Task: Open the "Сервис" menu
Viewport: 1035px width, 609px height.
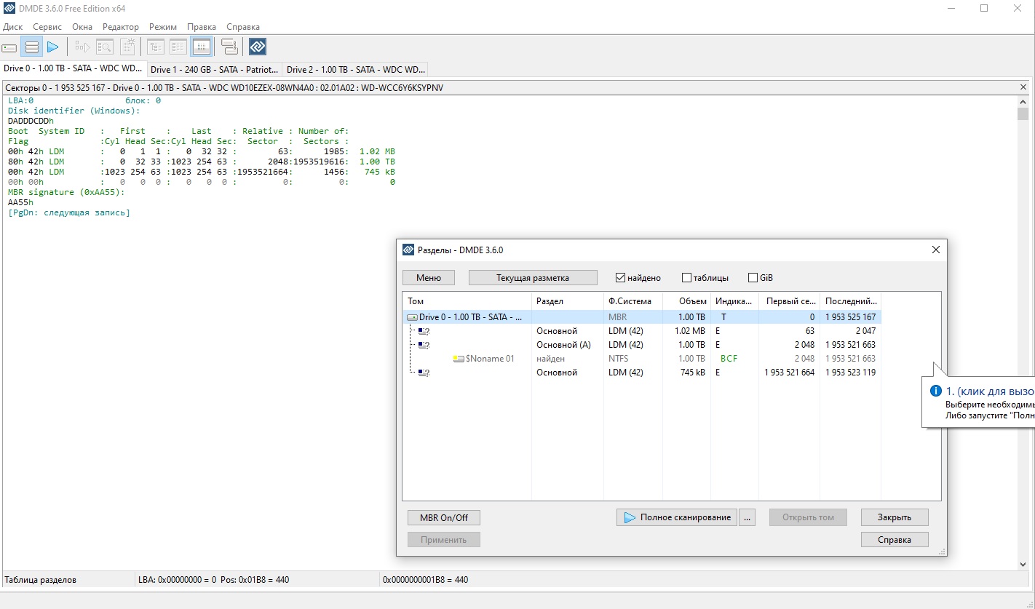Action: click(x=47, y=27)
